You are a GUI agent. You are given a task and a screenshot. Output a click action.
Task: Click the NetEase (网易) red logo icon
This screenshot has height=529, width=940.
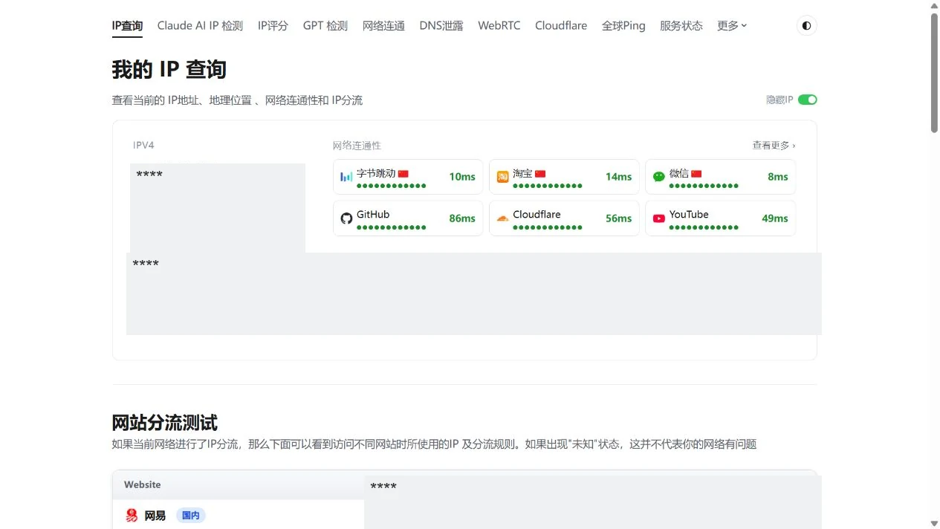point(132,516)
